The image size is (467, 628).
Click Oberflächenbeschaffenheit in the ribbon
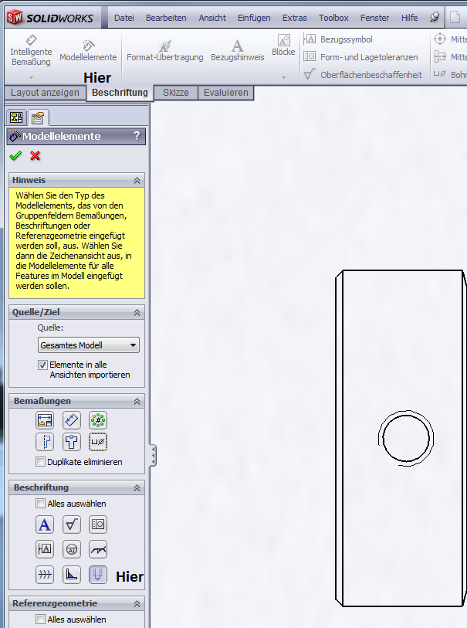(363, 74)
